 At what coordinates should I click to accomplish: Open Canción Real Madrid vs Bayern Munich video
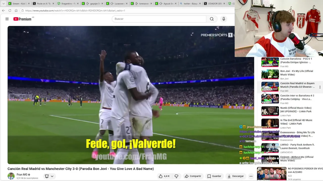coord(297,85)
